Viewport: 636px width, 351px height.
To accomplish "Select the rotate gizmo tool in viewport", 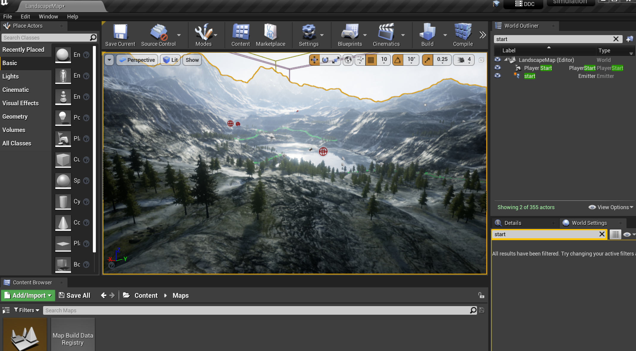I will pyautogui.click(x=325, y=60).
